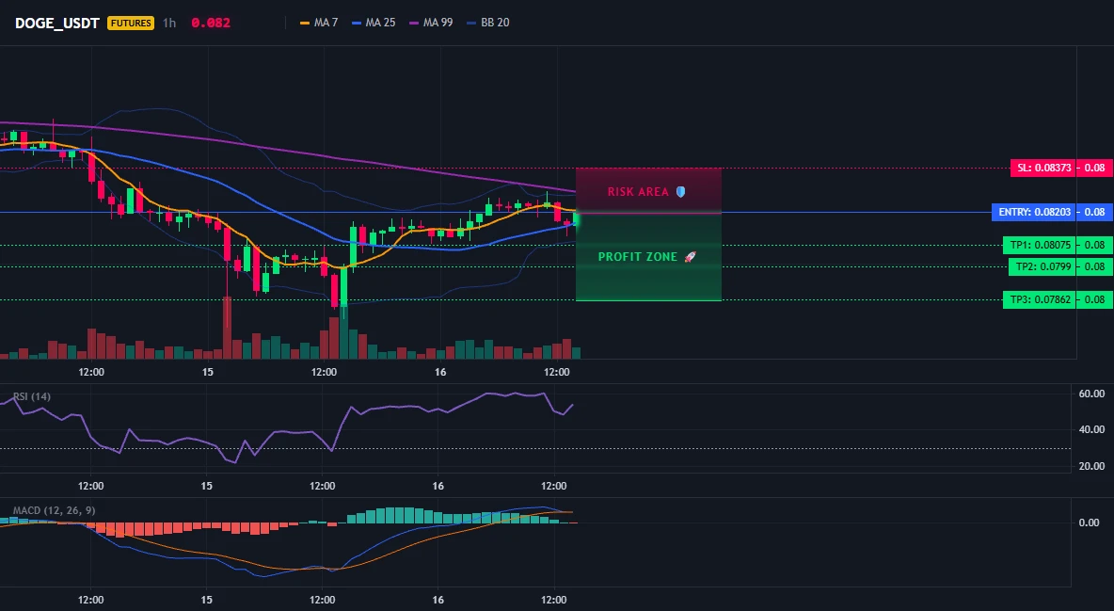Click the TP1: 0.08075 target label

point(1040,246)
